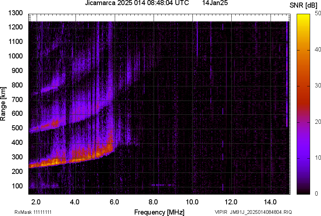Click the range tick label '1200'
This screenshot has height=216, width=321.
(x=16, y=27)
